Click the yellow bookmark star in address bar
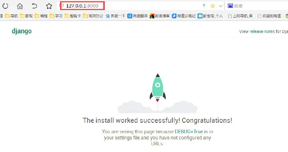Screen dimensions: 288x152 pos(213,6)
